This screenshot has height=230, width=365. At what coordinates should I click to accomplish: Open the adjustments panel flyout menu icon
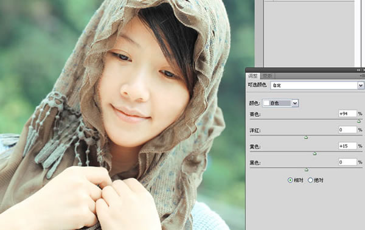point(363,76)
